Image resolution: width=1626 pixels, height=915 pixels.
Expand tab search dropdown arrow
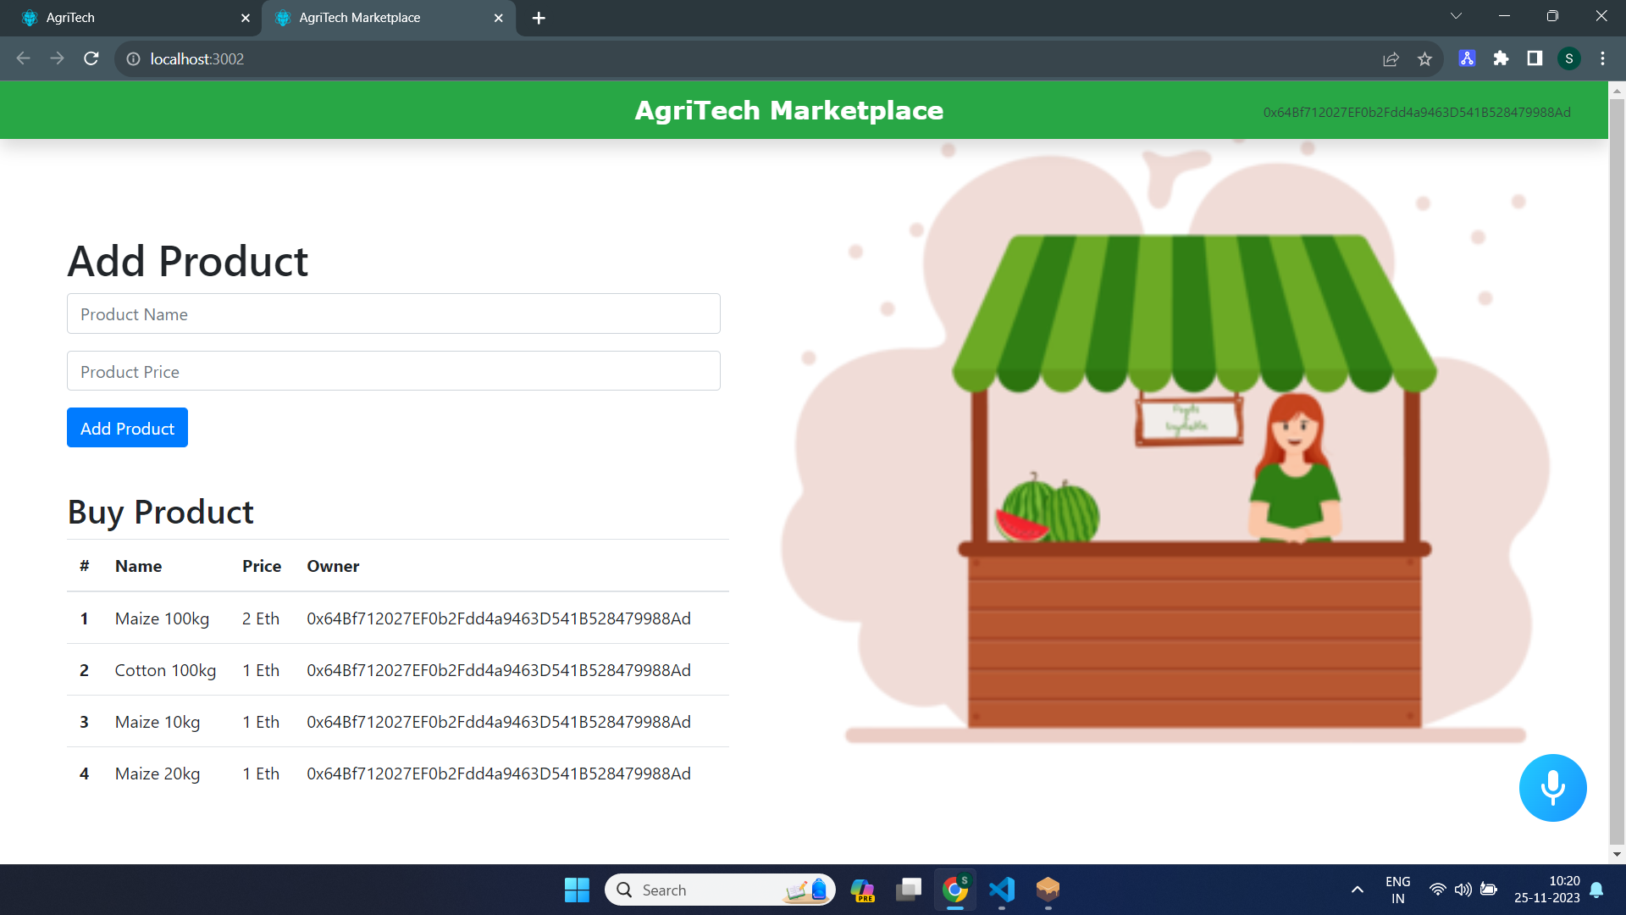pyautogui.click(x=1456, y=16)
